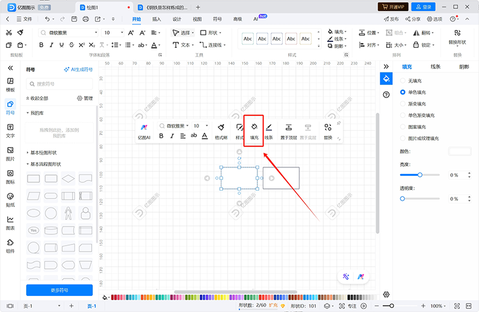Click the 登录 login button
The width and height of the screenshot is (479, 312).
click(423, 7)
